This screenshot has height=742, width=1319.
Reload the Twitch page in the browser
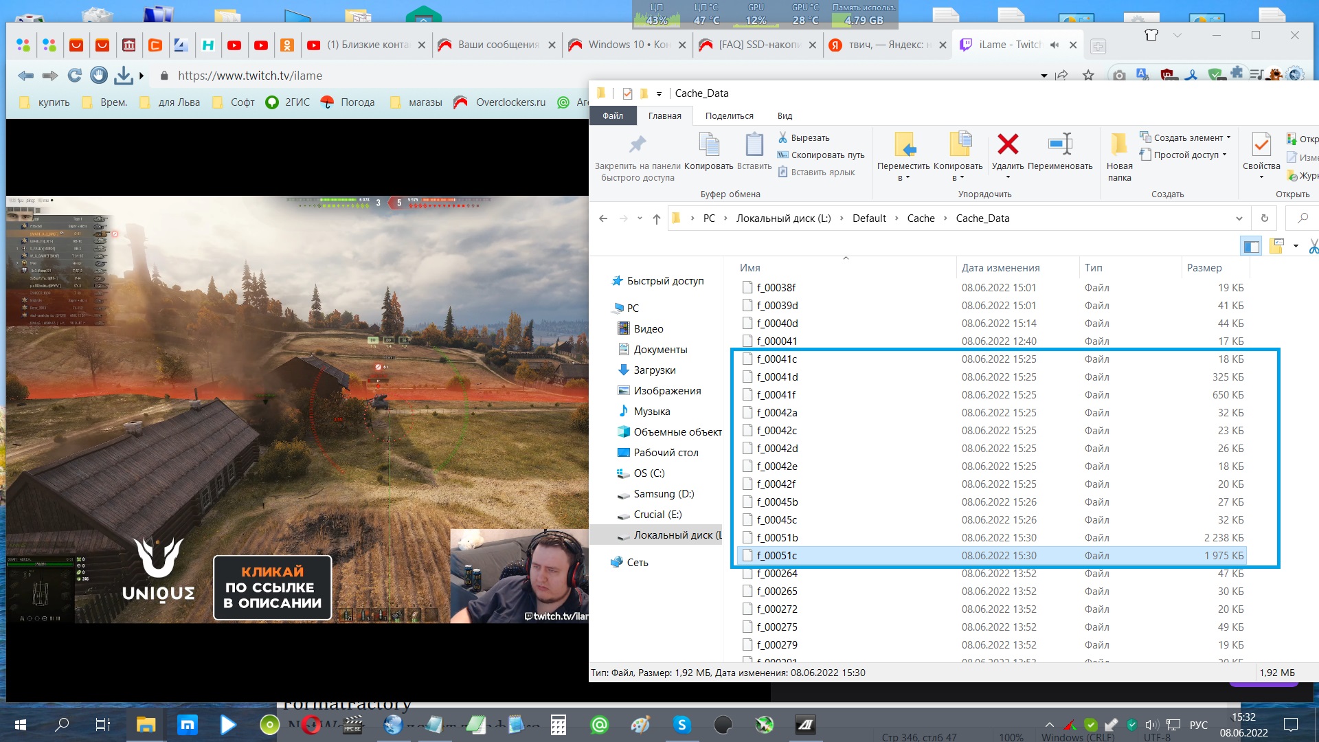pos(74,76)
